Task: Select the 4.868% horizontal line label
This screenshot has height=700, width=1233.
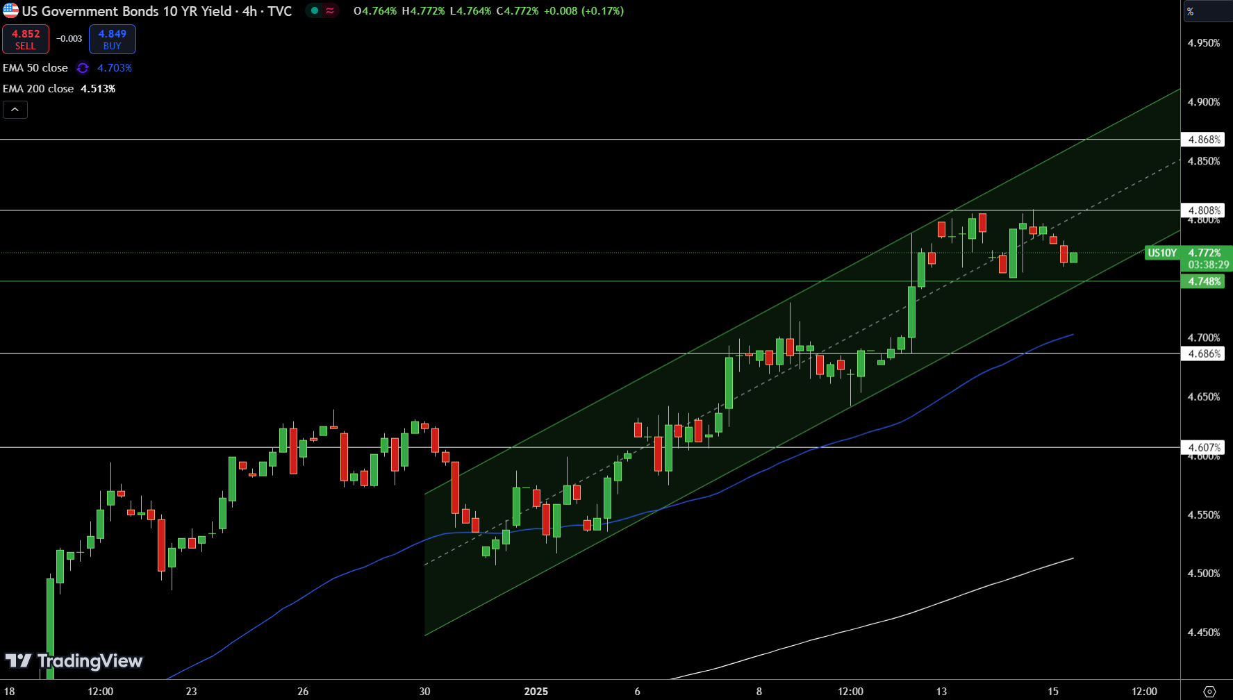Action: [x=1204, y=140]
